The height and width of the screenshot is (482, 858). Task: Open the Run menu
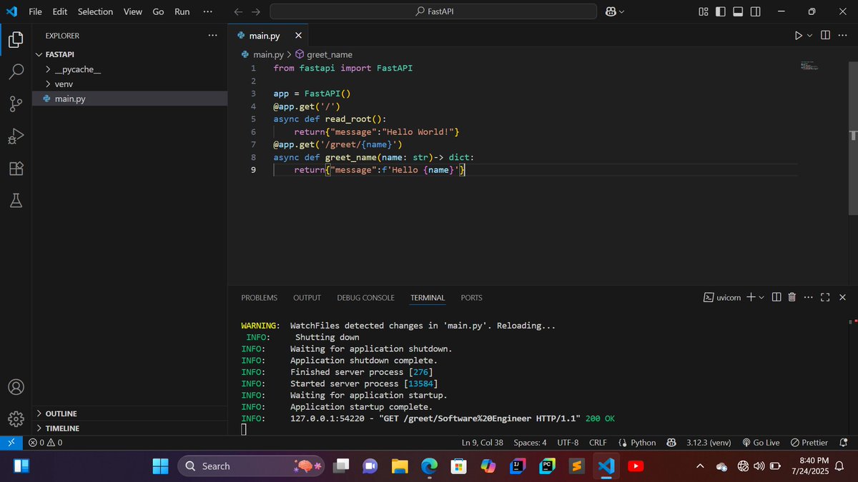click(182, 11)
